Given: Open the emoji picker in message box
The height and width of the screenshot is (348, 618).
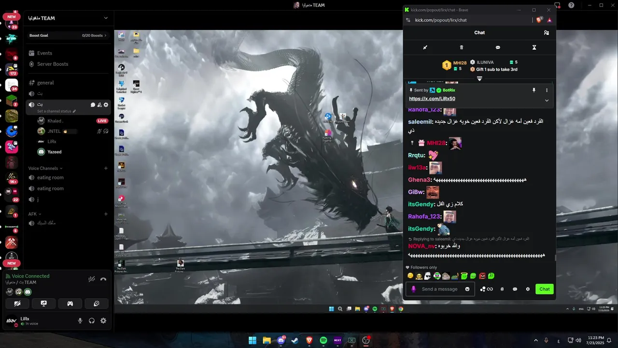Looking at the screenshot, I should (467, 289).
